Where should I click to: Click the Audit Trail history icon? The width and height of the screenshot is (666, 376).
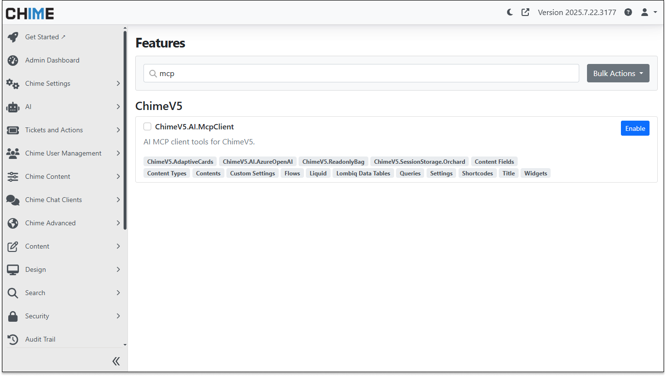click(x=13, y=339)
